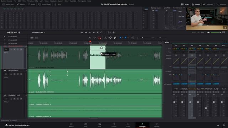Open the Workspace menu
The height and width of the screenshot is (128, 228).
tap(82, 1)
